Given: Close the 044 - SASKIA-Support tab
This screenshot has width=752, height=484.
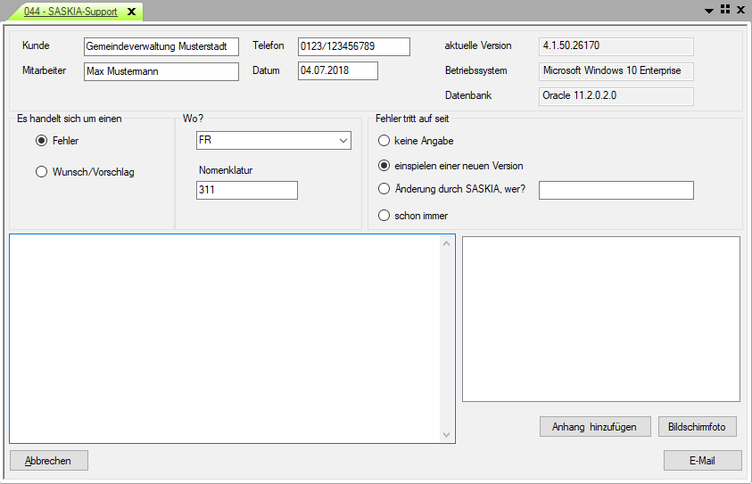Looking at the screenshot, I should click(132, 12).
